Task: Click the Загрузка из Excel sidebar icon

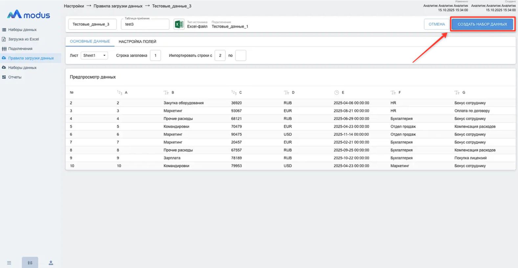Action: coord(4,39)
